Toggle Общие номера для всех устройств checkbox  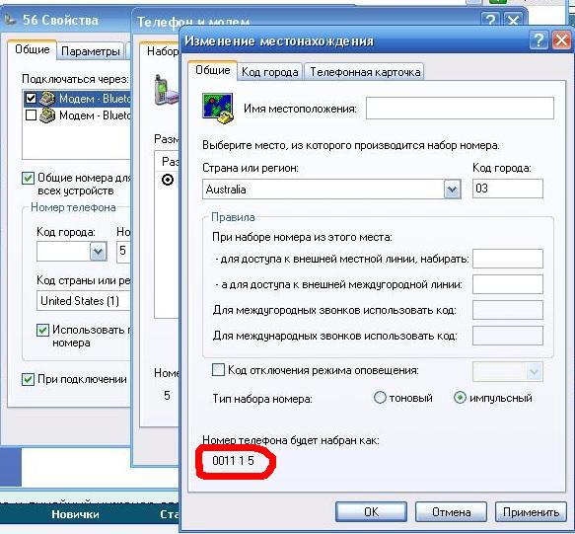29,179
